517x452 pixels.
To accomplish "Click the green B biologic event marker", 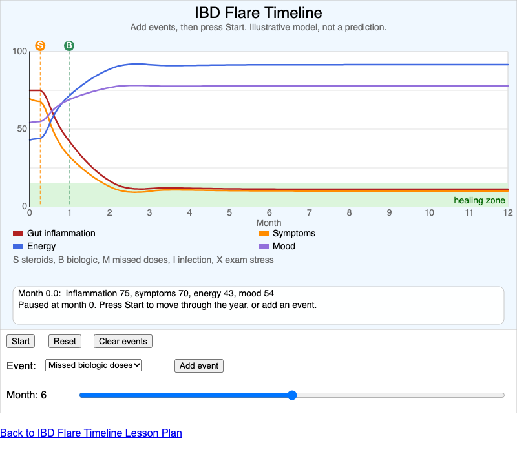I will coord(69,45).
